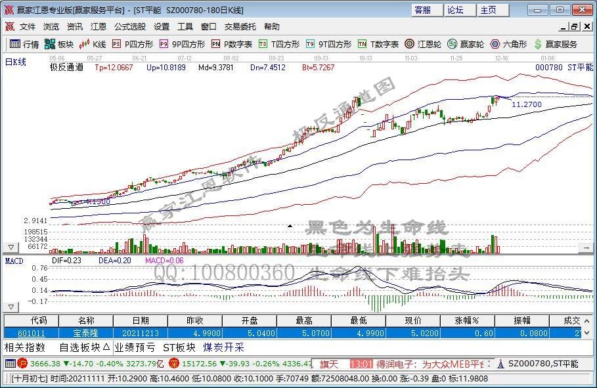Sort by 振幅 column header
The width and height of the screenshot is (597, 388).
521,320
